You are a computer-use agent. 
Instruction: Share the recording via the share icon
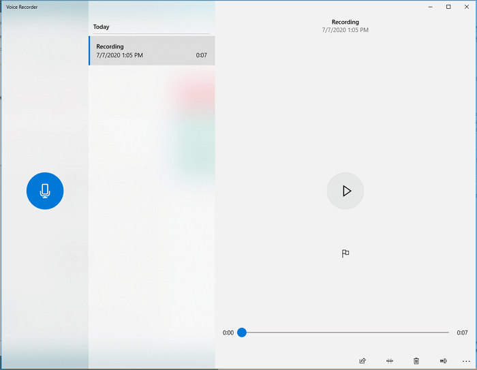pos(363,361)
